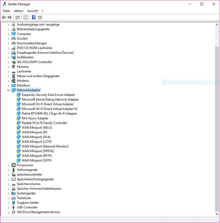Click the Forward arrow toolbar icon
This screenshot has width=220, height=223.
pyautogui.click(x=10, y=17)
